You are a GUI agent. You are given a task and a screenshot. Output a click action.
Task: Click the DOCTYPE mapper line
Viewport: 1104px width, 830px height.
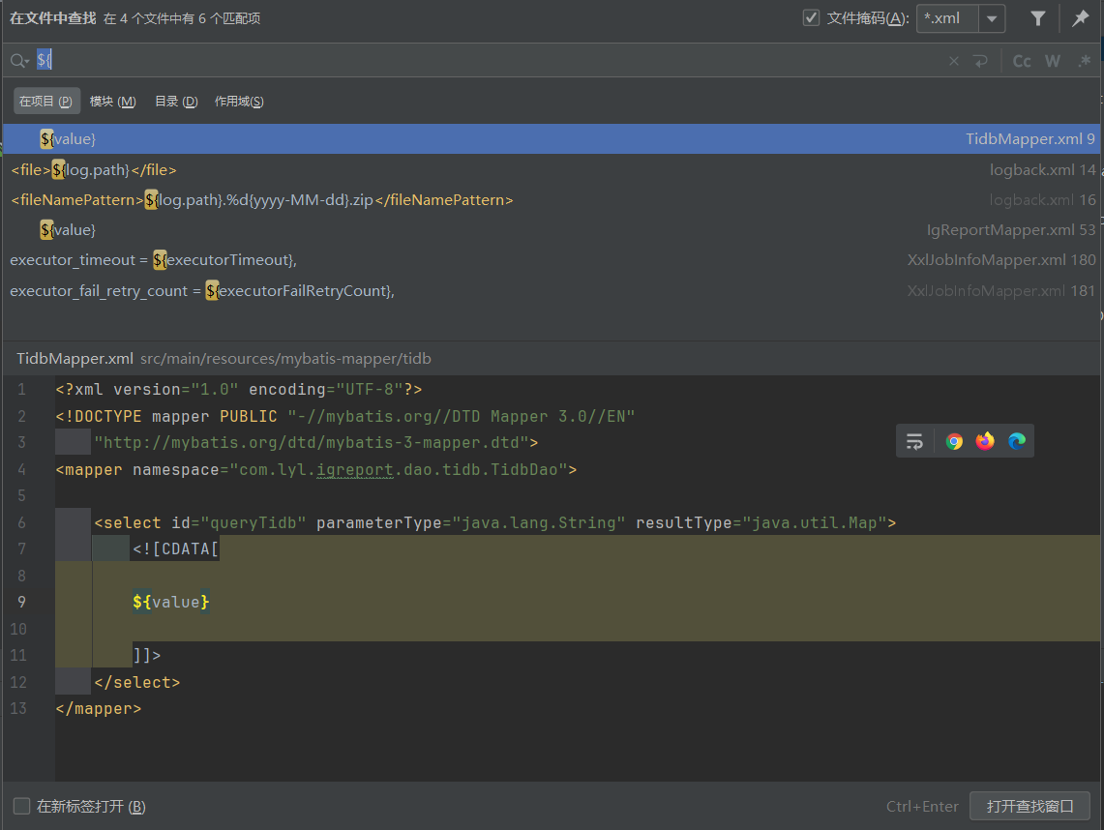point(345,416)
